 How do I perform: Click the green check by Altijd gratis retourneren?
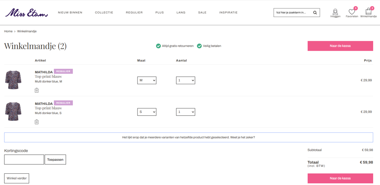click(158, 46)
